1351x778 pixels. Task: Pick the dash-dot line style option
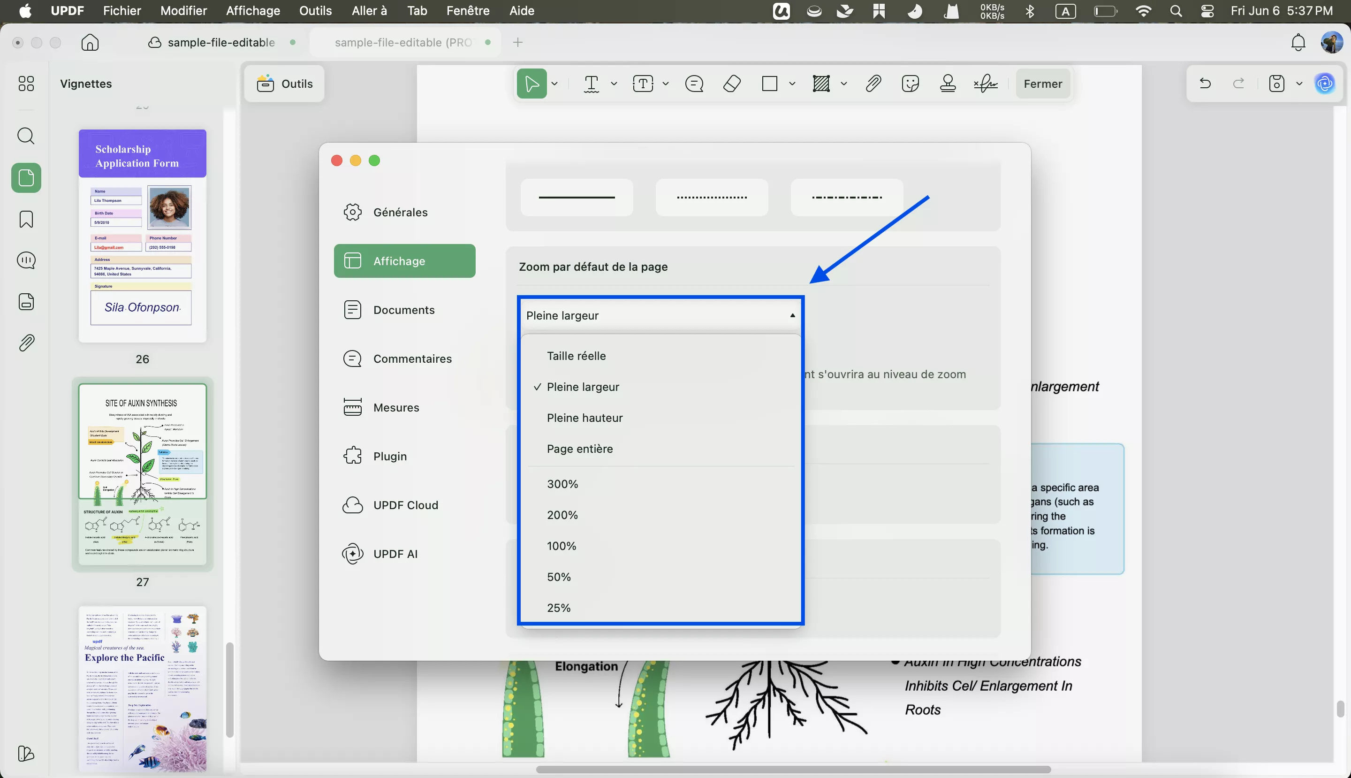847,198
